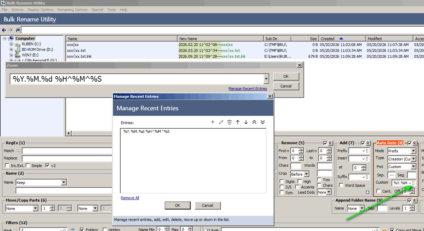Image resolution: width=424 pixels, height=231 pixels.
Task: Toggle Filters Folders checkbox
Action: (x=82, y=230)
